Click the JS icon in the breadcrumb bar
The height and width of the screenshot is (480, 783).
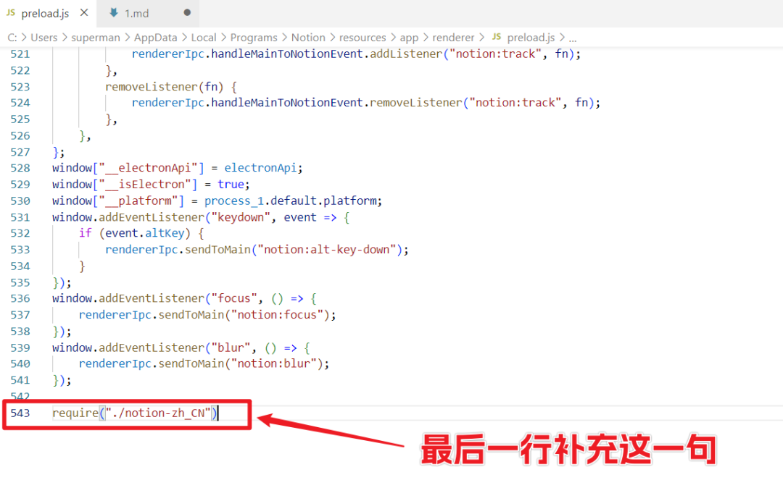(x=497, y=37)
